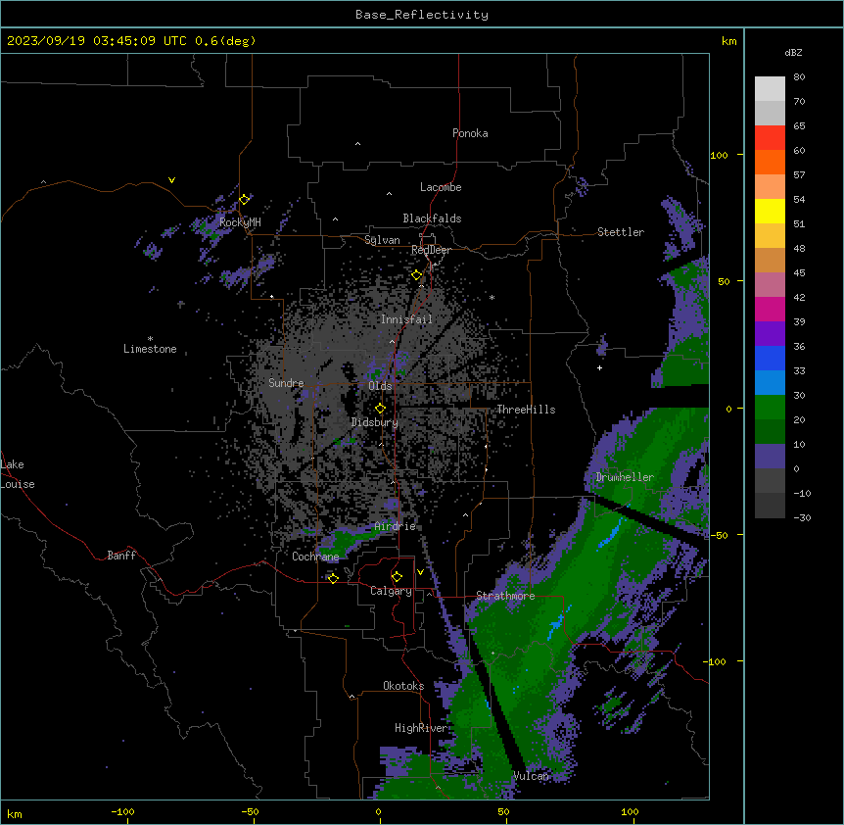Click the white plus marker north of Drumheller

click(599, 367)
